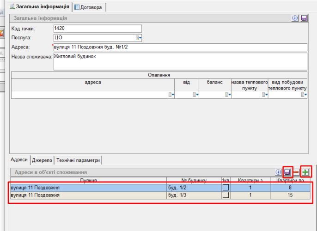Click info icon in Адреси в об'єкті споживання
Viewport: 317px width, 231px height.
click(x=278, y=172)
